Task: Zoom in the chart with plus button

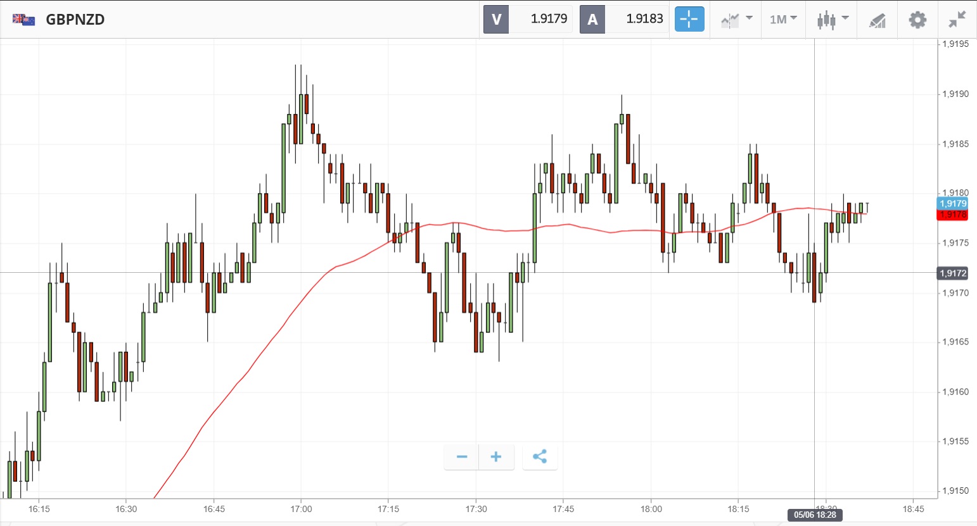Action: point(496,457)
